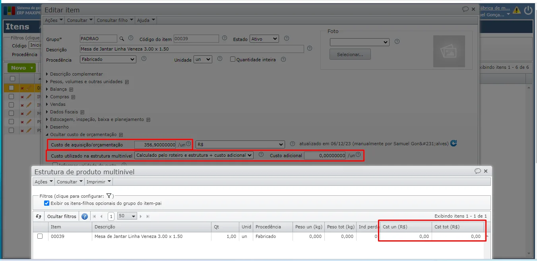537x261 pixels.
Task: Open the Ajuda menu
Action: (x=146, y=20)
